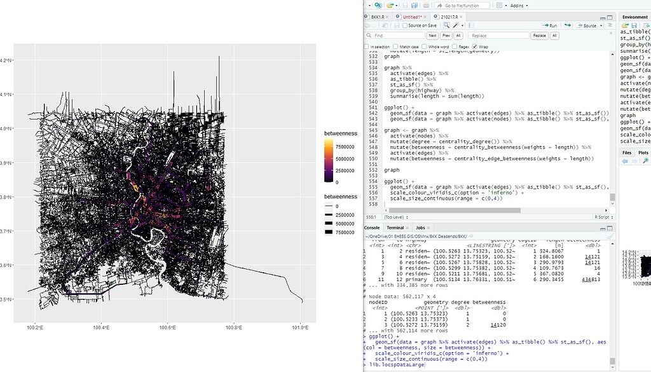Click the Save All documents icon
The width and height of the screenshot is (651, 372).
tap(414, 5)
